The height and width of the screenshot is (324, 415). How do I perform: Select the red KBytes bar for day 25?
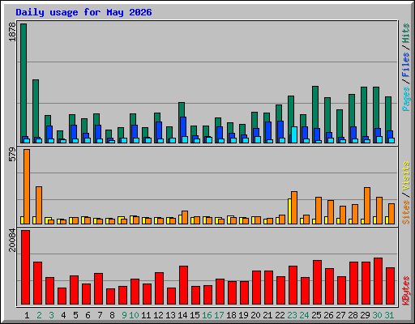tap(317, 283)
